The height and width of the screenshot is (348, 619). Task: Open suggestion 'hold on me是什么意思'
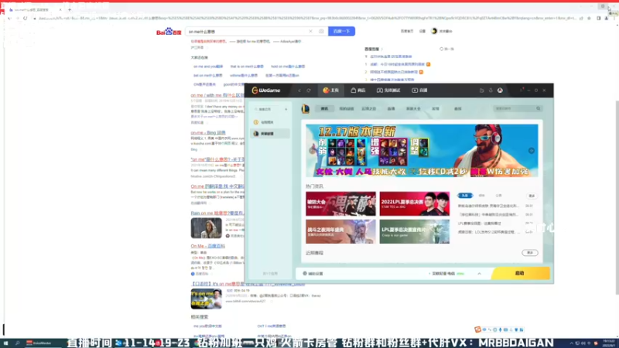click(x=288, y=67)
